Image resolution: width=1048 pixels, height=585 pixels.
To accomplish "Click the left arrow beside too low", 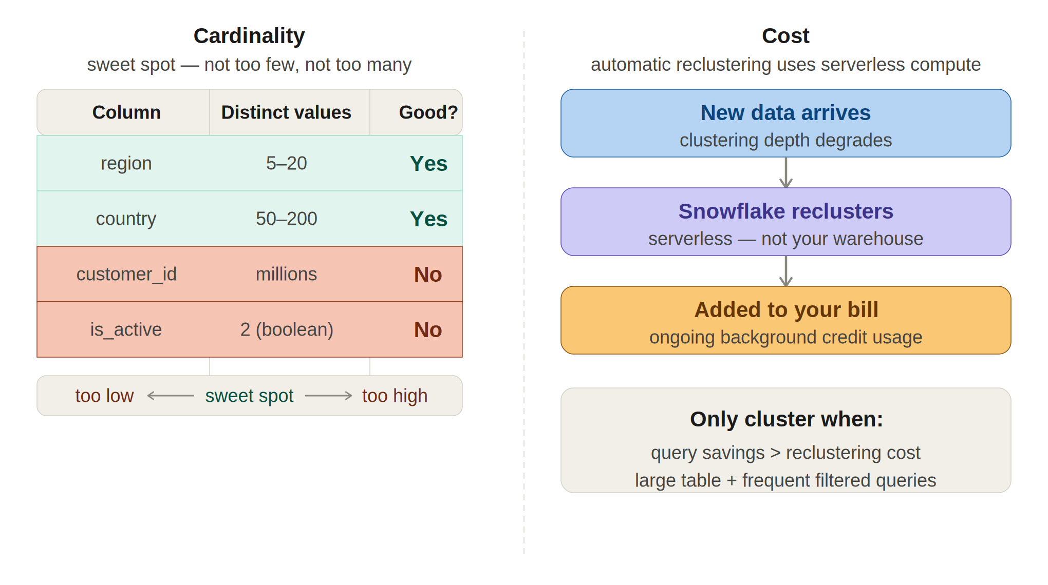I will 171,396.
